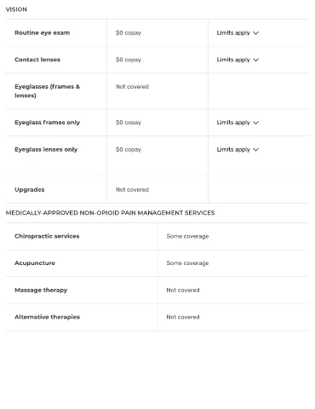Click the chevron icon in Contact lenses row

click(255, 60)
